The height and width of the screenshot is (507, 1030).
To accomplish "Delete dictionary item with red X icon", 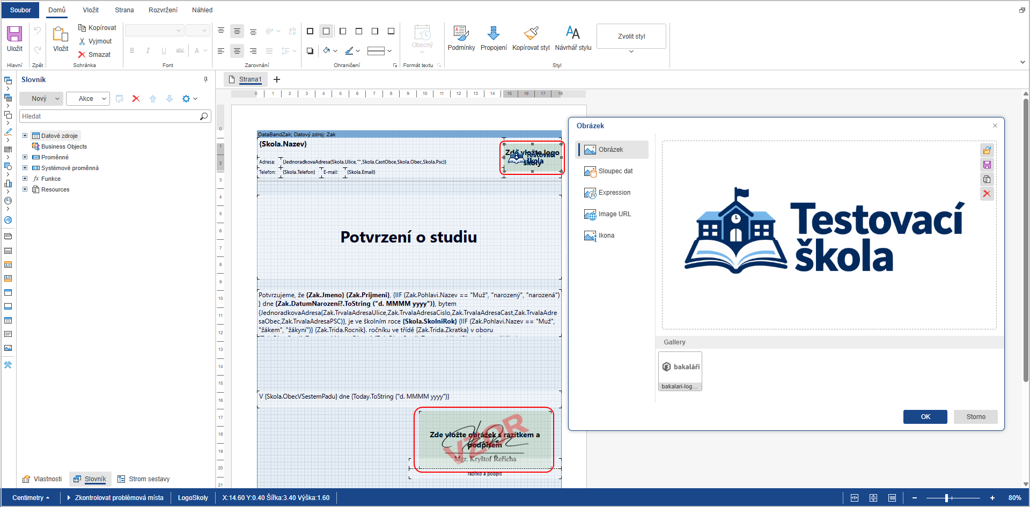I will [136, 99].
